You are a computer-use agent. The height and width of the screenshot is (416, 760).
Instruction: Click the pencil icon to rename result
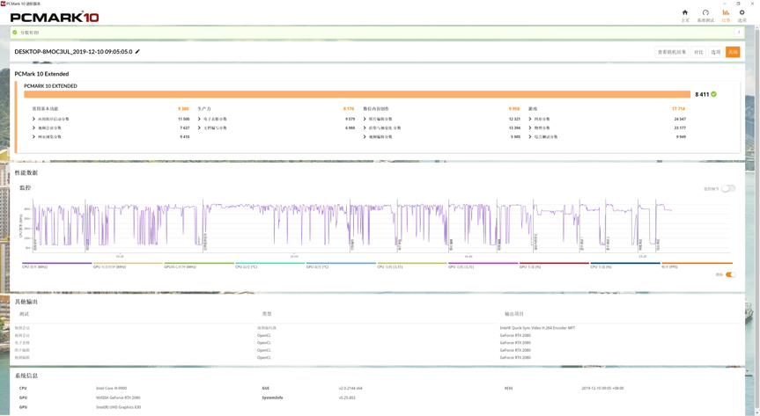pyautogui.click(x=137, y=52)
